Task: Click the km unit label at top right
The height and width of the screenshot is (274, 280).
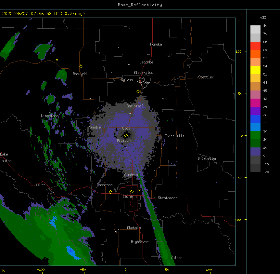Action: (x=242, y=14)
